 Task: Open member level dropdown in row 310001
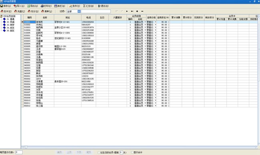(x=145, y=22)
